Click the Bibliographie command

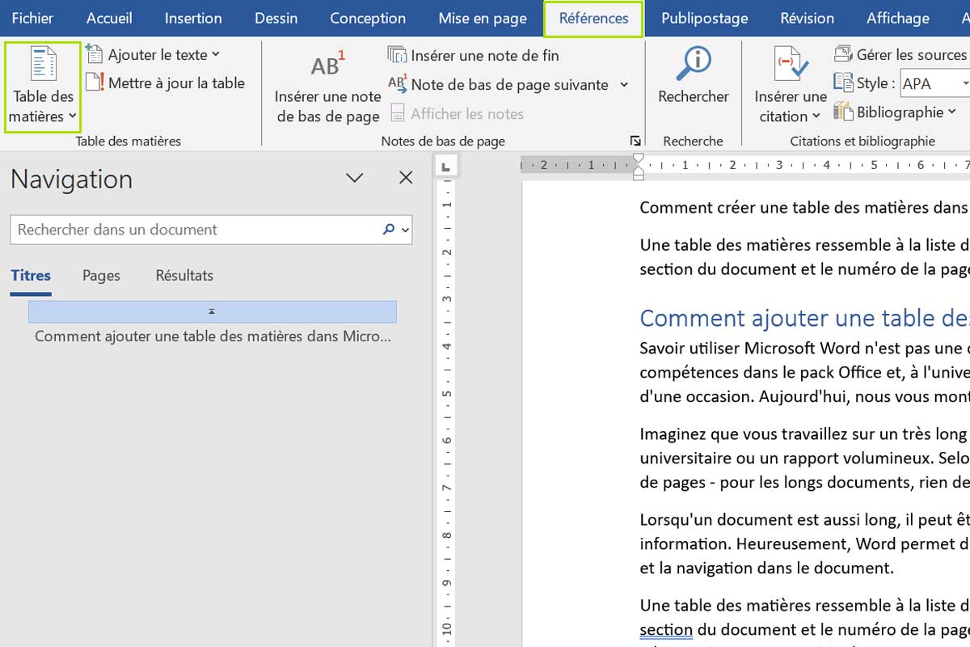pos(896,112)
